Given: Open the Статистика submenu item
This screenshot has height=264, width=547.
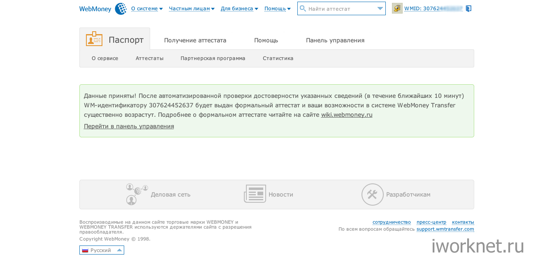Looking at the screenshot, I should point(278,58).
